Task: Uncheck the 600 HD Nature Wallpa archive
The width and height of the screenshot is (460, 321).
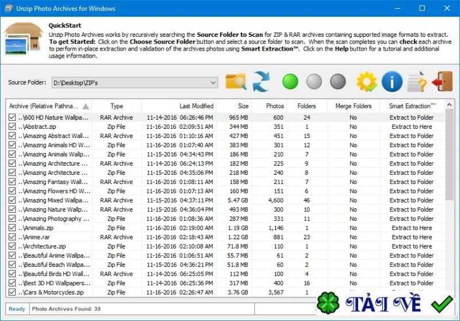Action: coord(12,117)
